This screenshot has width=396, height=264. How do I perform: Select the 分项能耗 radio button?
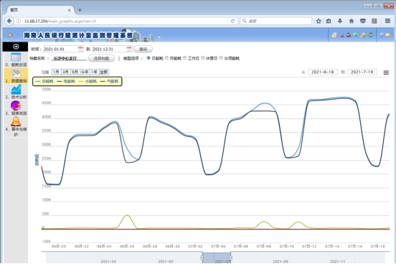click(221, 58)
